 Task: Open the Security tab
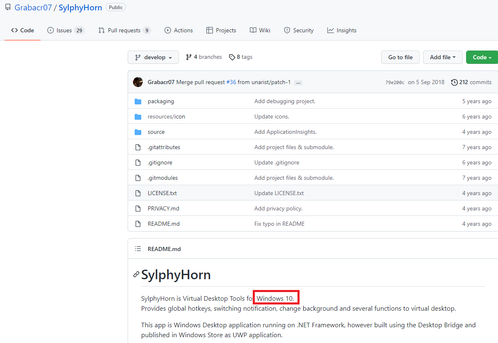point(299,30)
